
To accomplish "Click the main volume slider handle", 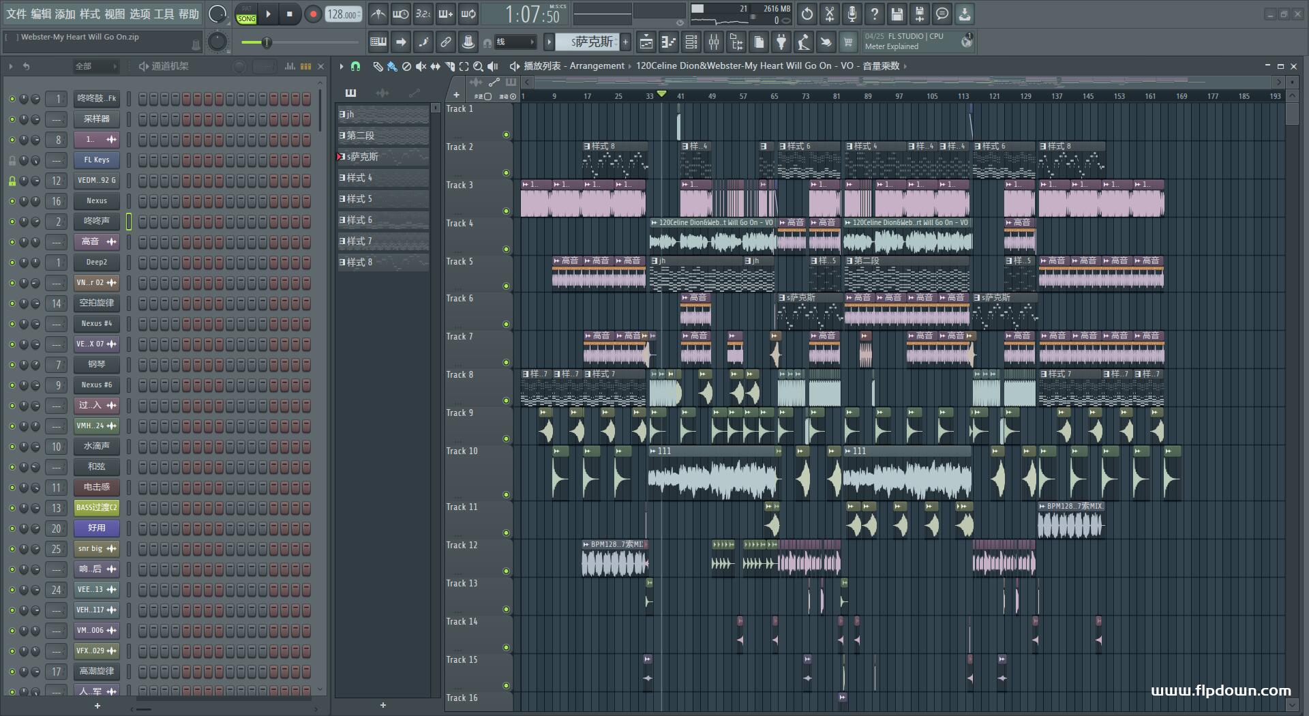I will click(267, 42).
